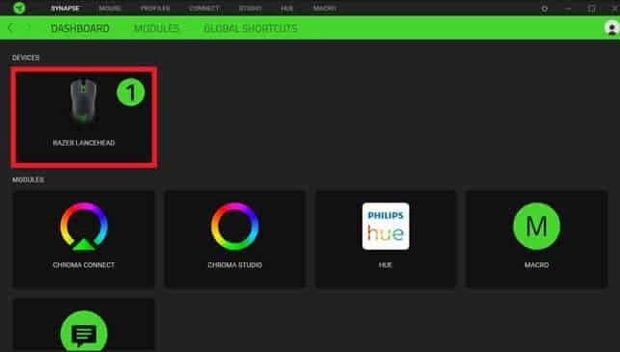Screen dimensions: 620x352
Task: Maximize the Synapse window
Action: click(x=591, y=9)
